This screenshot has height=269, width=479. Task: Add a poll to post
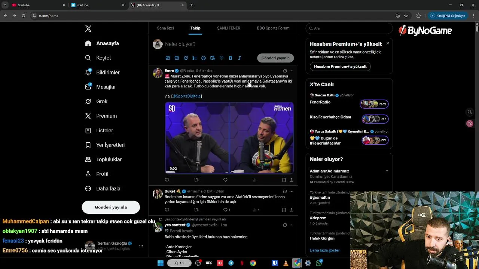tap(195, 58)
